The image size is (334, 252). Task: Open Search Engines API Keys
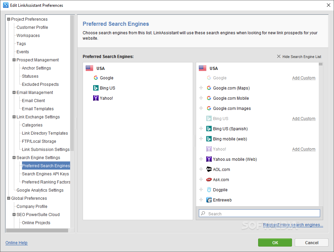click(45, 174)
